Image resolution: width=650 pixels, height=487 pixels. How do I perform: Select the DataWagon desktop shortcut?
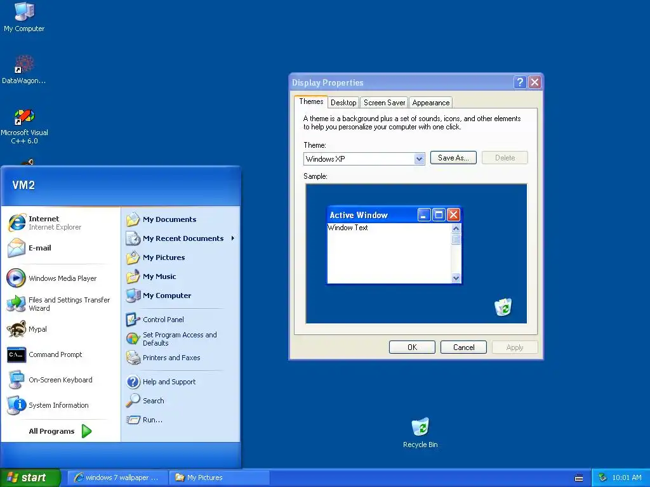tap(24, 69)
